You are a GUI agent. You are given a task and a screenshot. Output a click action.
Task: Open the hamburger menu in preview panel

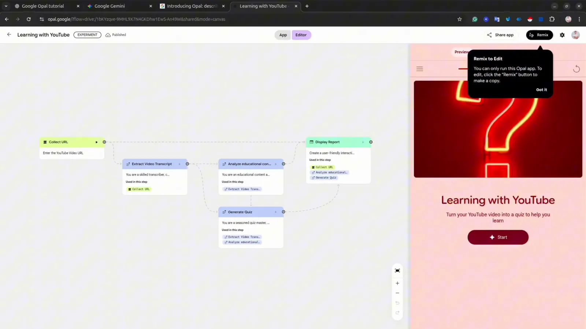coord(420,69)
